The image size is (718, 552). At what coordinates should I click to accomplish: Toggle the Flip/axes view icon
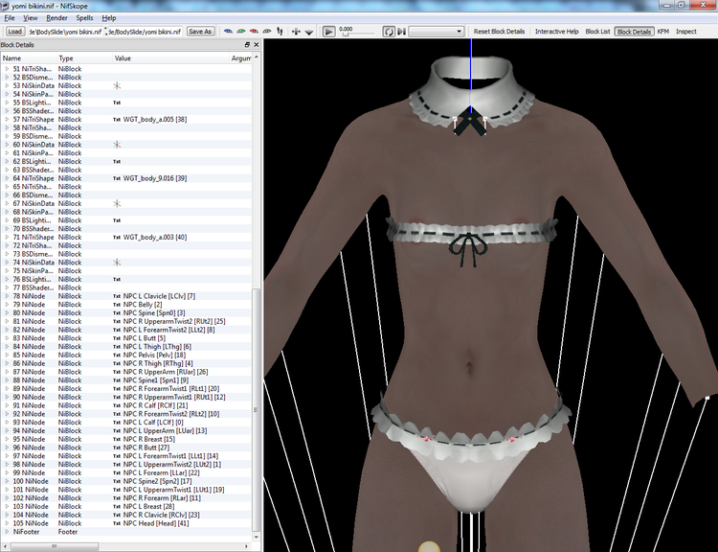point(296,32)
